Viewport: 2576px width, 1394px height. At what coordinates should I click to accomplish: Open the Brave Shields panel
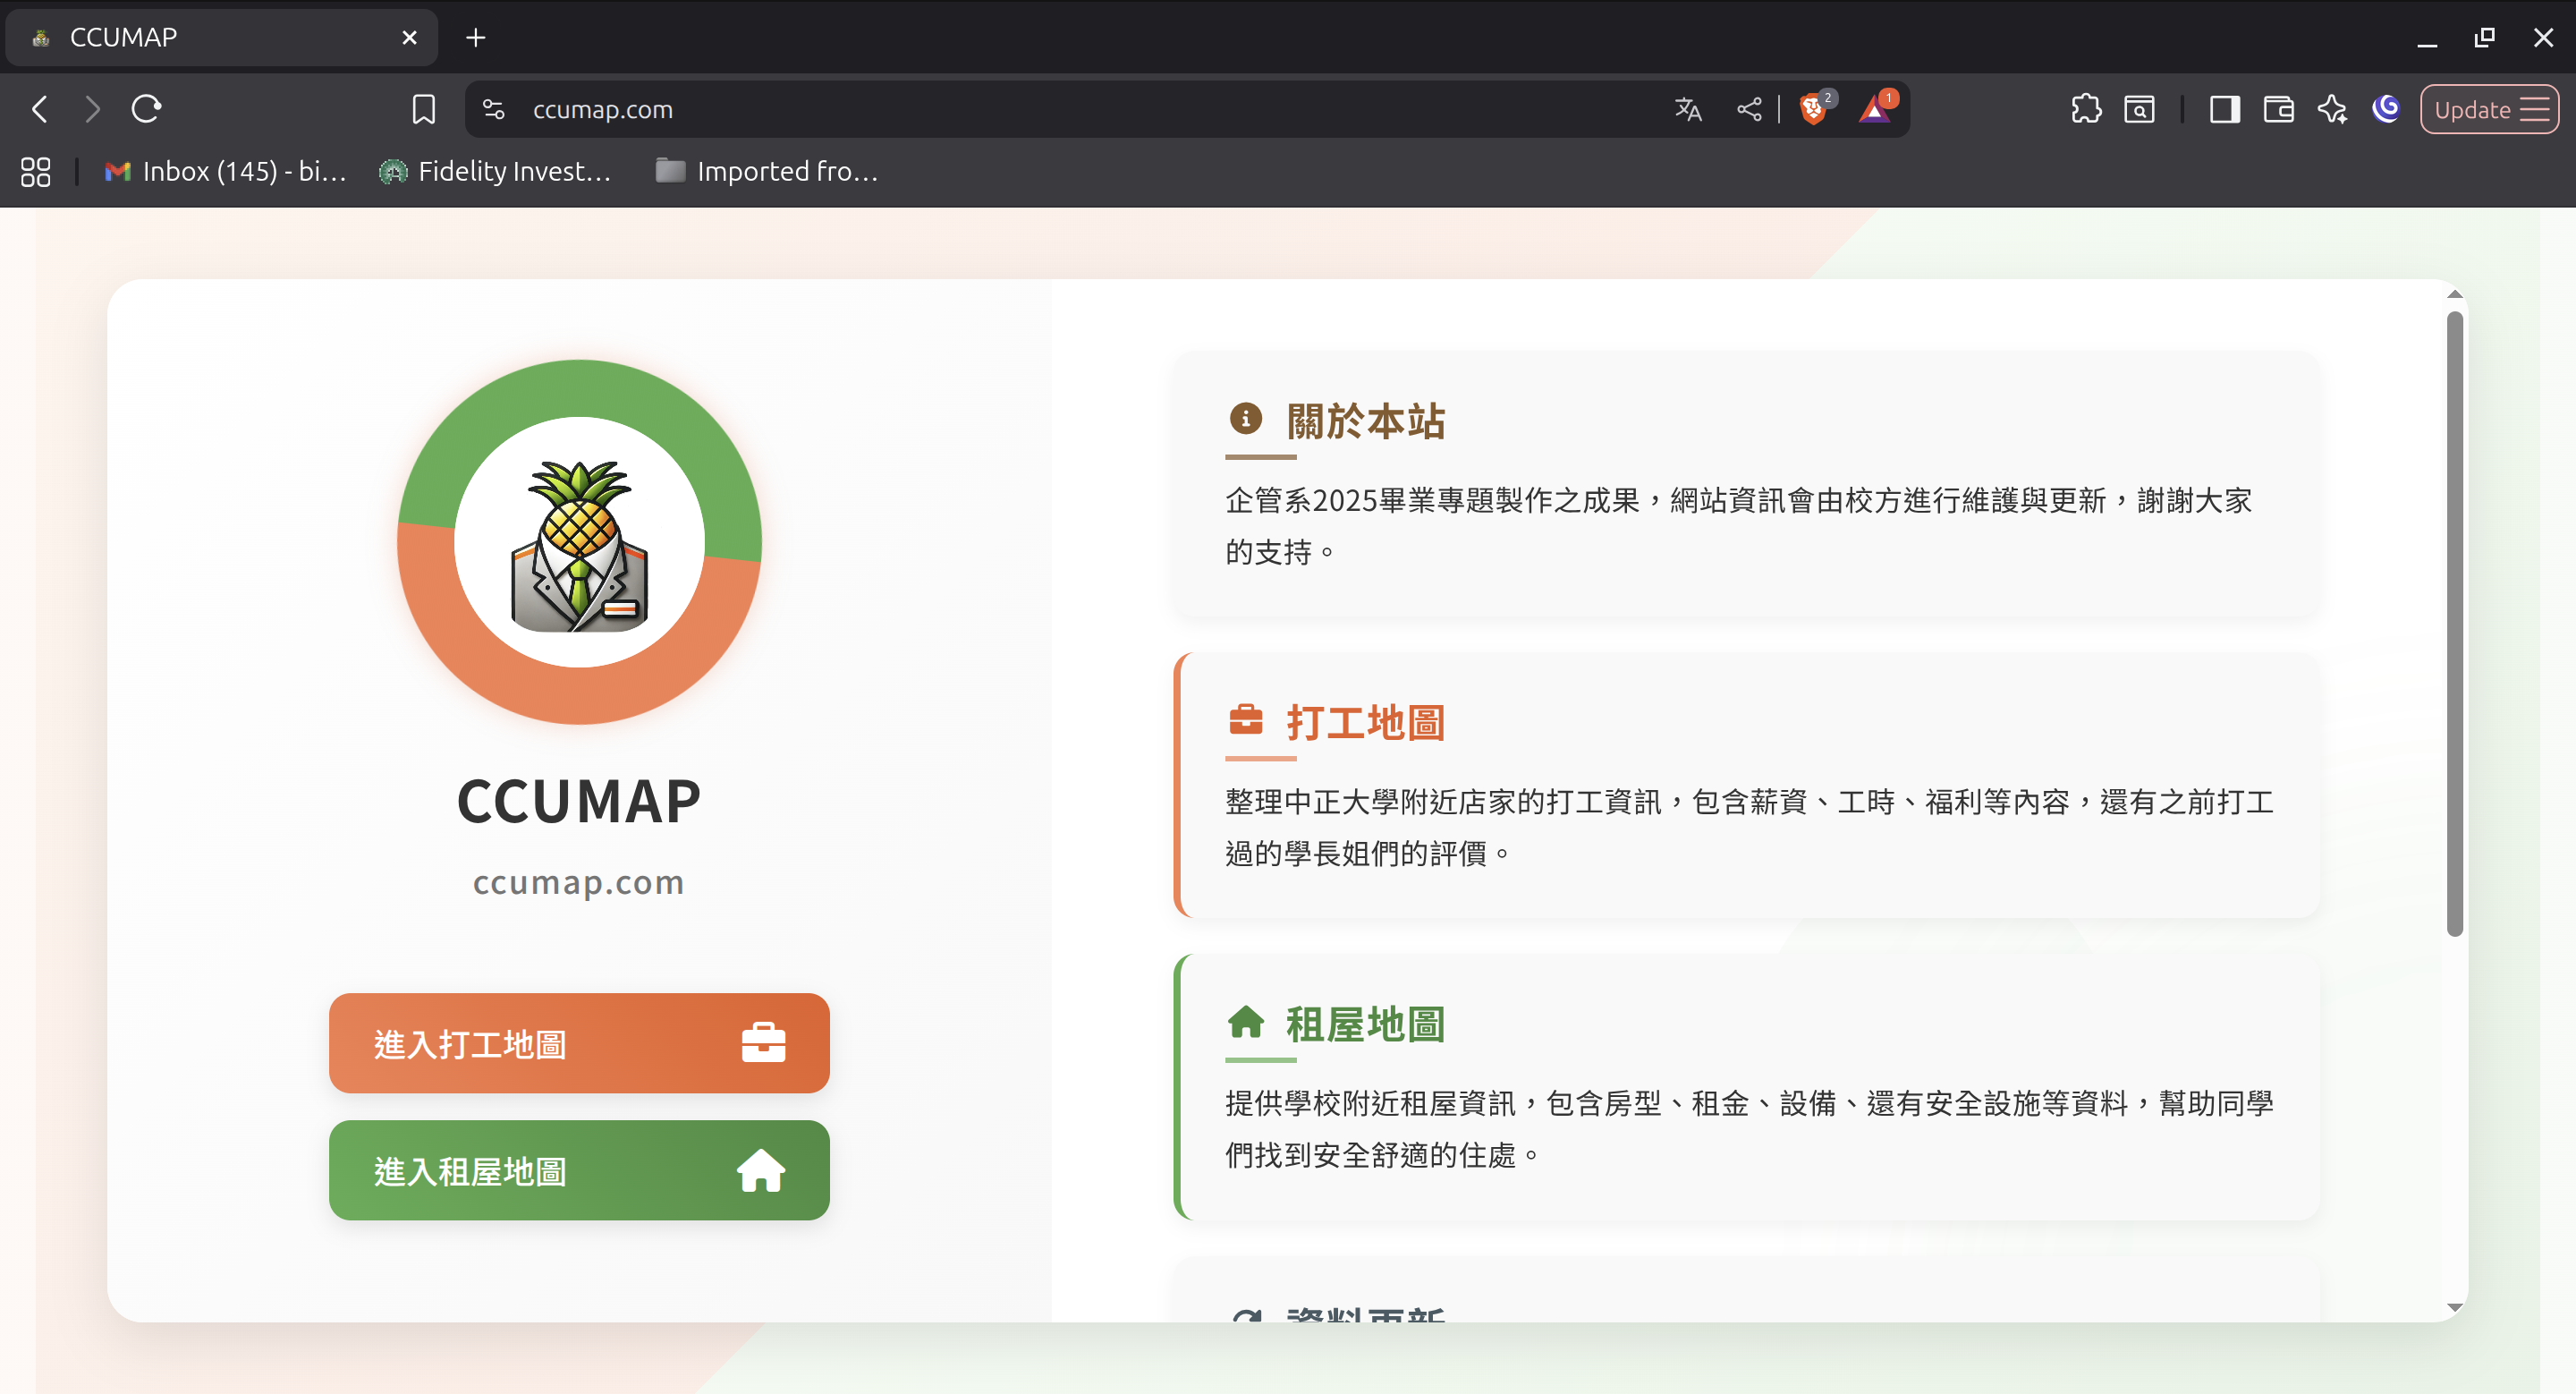tap(1814, 109)
